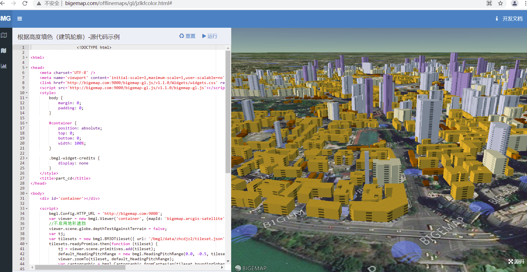Toggle the hamburger sidebar menu
This screenshot has width=527, height=272.
pyautogui.click(x=20, y=18)
